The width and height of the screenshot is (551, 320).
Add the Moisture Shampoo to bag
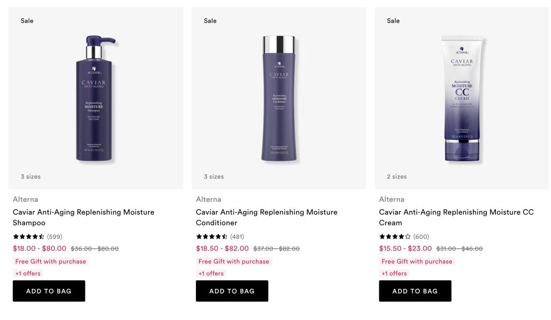click(49, 291)
